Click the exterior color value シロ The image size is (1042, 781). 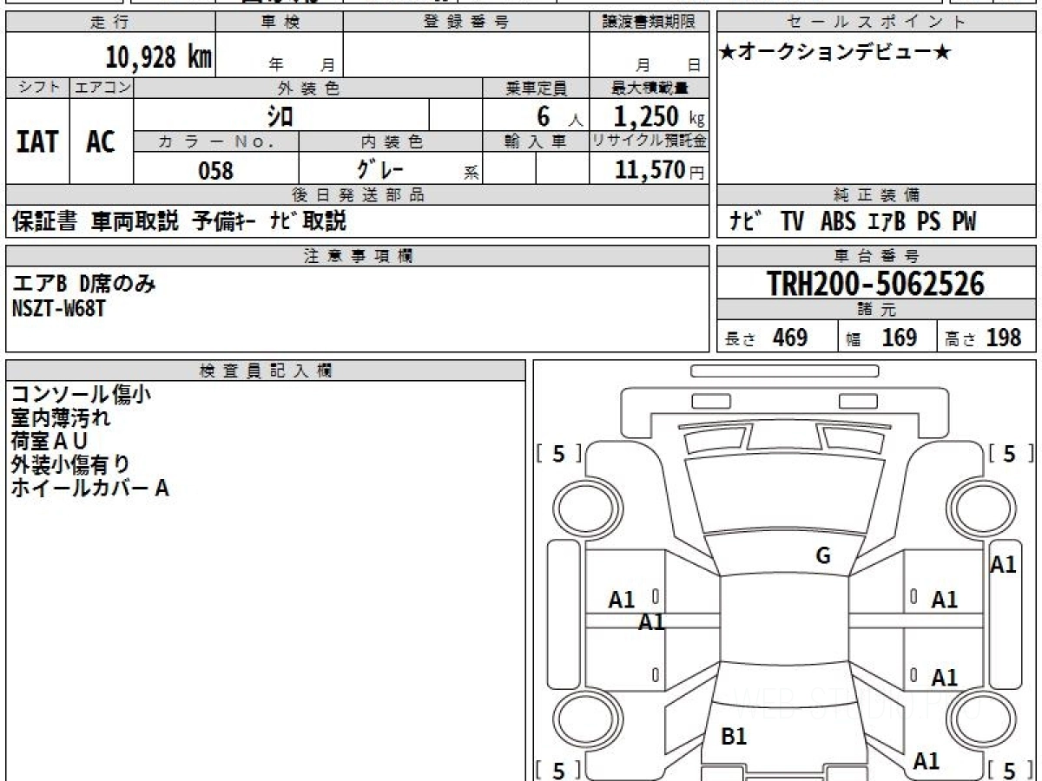coord(280,115)
